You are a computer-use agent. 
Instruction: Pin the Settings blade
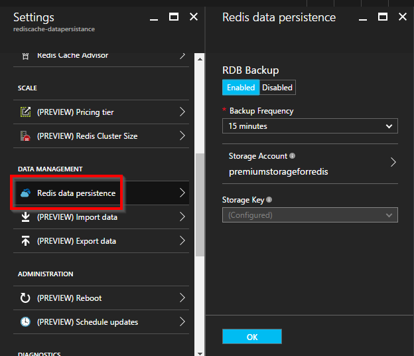[x=153, y=17]
